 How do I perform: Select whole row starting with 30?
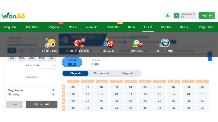(63, 108)
